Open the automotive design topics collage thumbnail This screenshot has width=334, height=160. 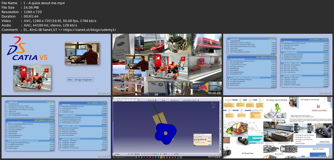click(278, 128)
